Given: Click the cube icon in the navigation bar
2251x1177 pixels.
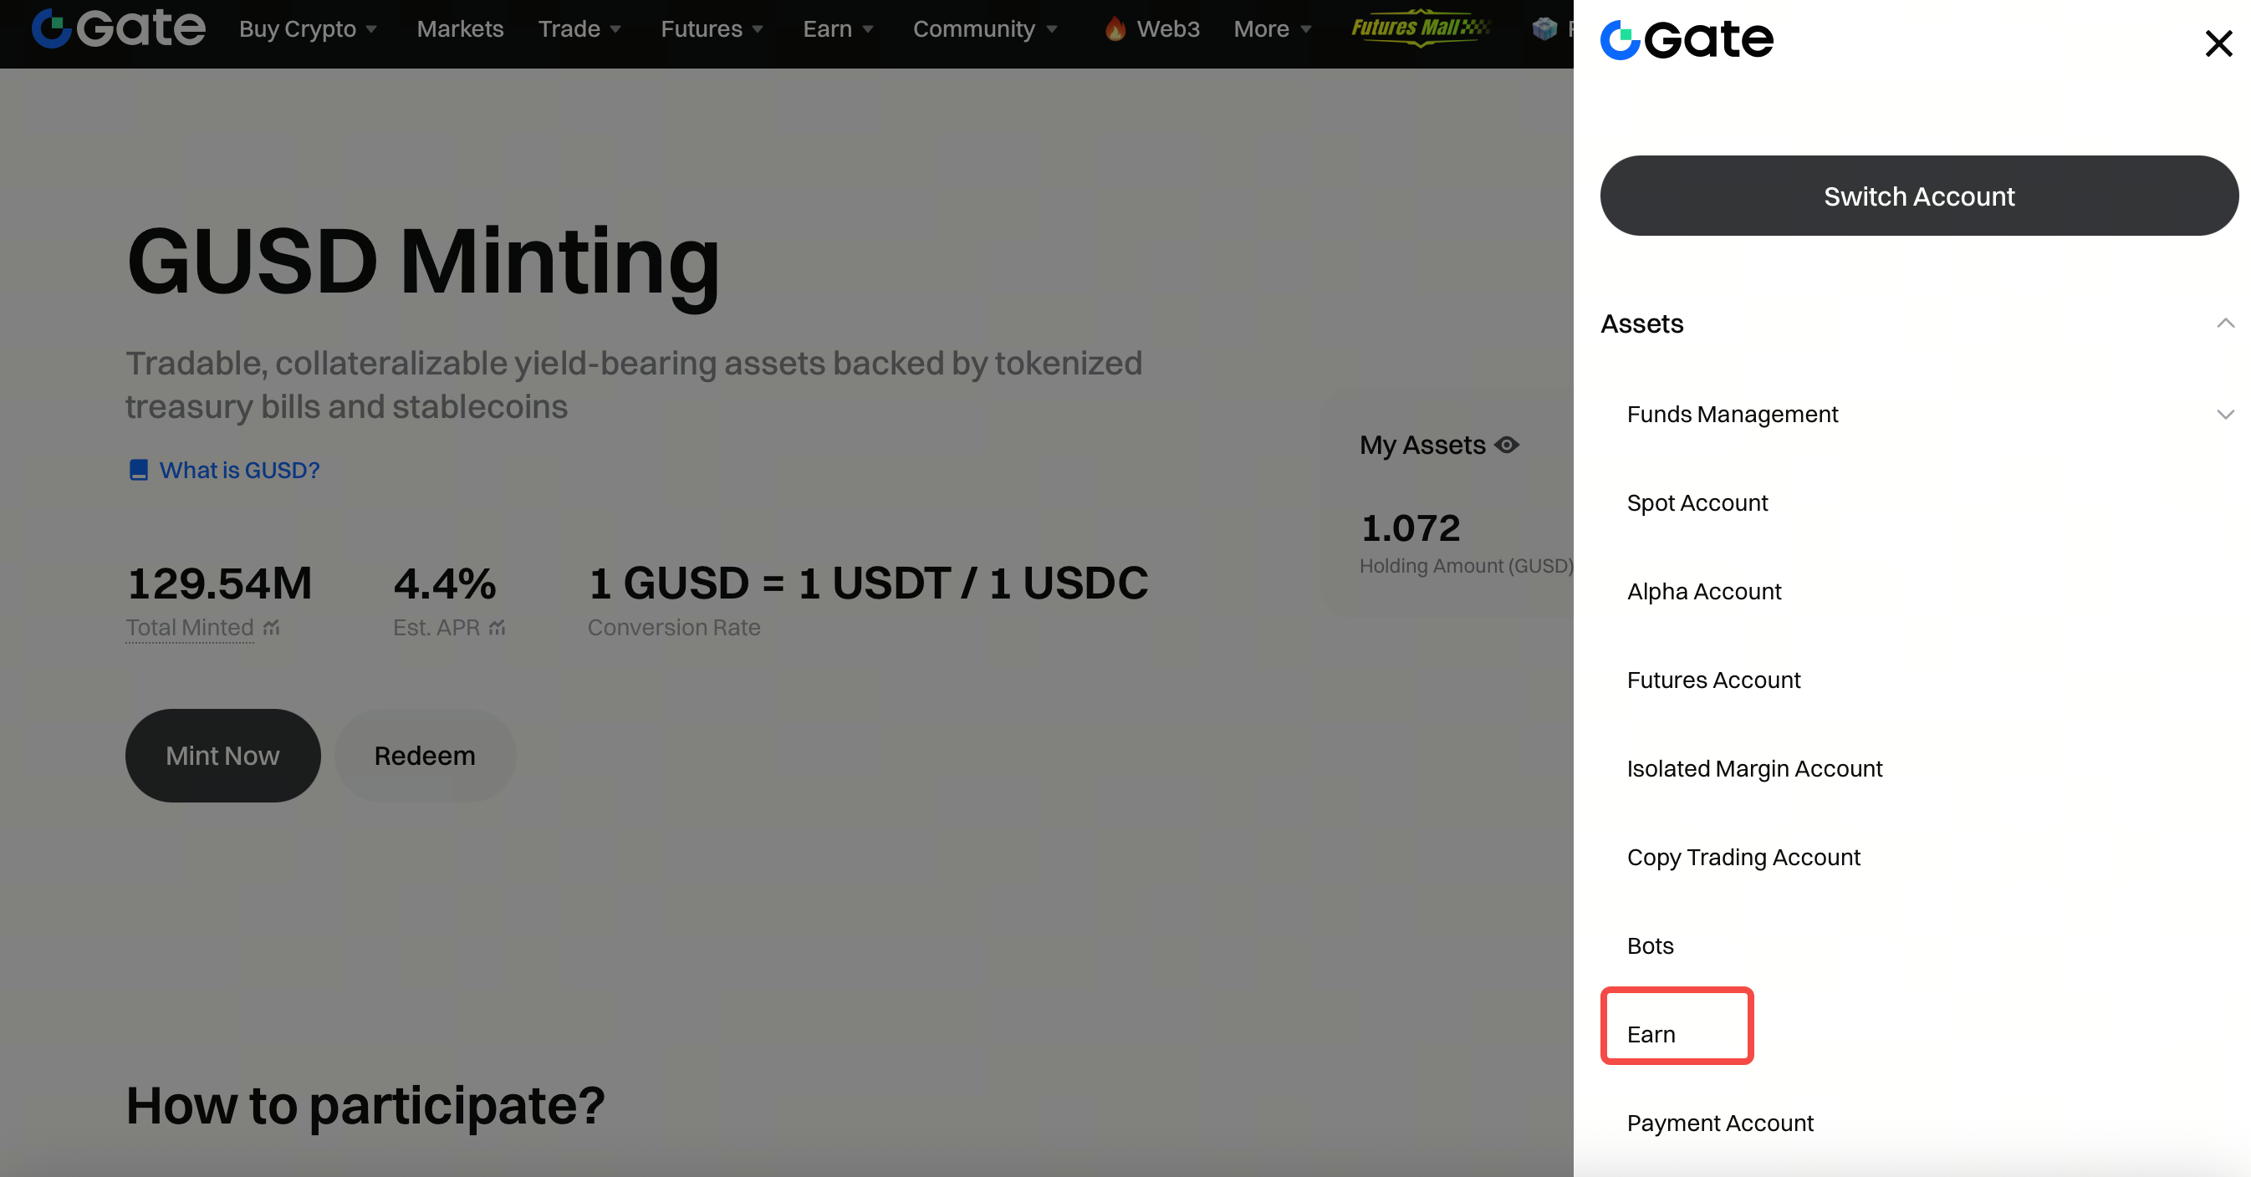Looking at the screenshot, I should [x=1544, y=28].
